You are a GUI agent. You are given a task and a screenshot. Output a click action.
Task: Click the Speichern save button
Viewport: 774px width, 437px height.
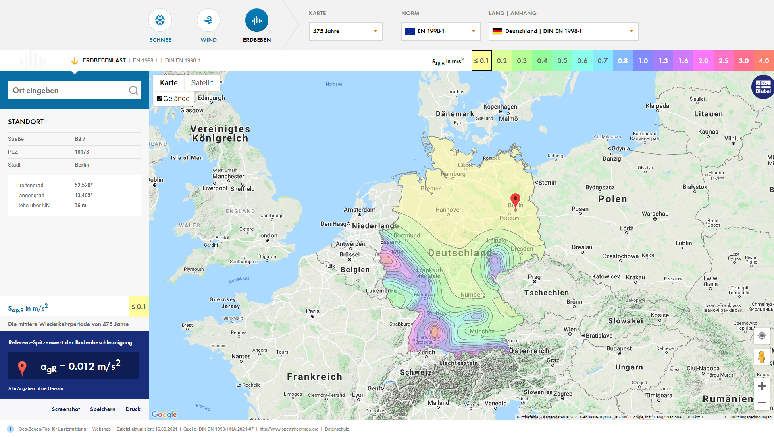pyautogui.click(x=103, y=409)
